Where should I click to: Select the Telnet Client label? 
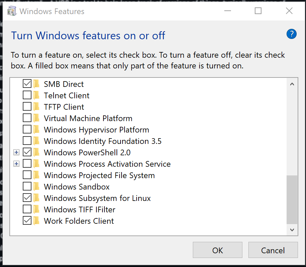(x=67, y=96)
